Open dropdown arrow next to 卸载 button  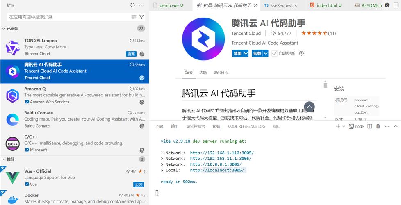coord(265,53)
